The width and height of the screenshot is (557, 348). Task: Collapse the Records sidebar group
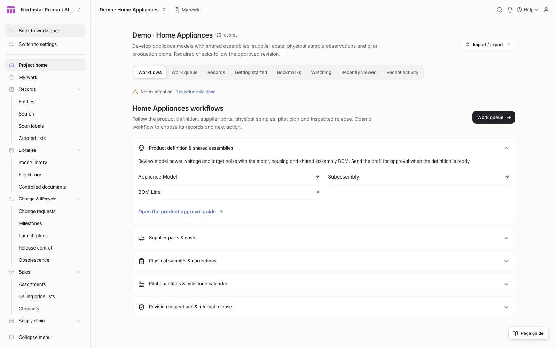click(79, 89)
